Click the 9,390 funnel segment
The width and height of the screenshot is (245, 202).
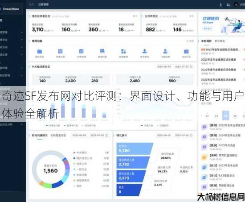[135, 148]
